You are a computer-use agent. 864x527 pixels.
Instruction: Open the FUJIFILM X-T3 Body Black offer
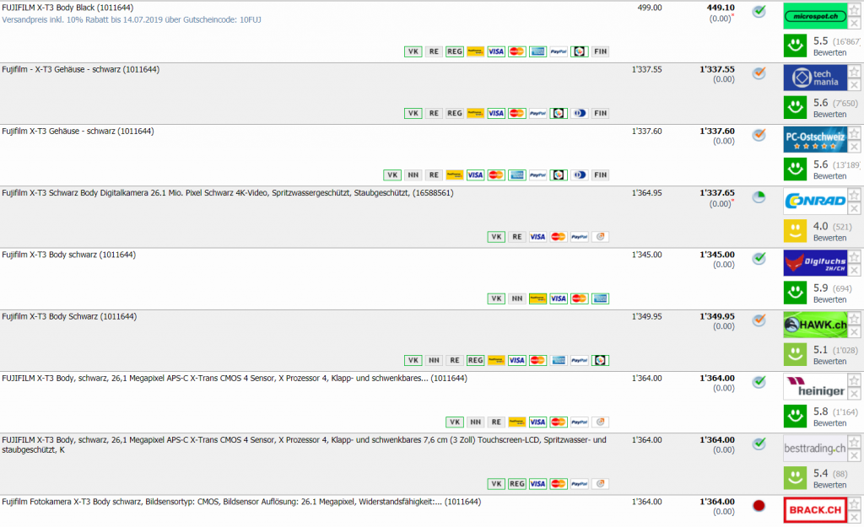[x=67, y=8]
